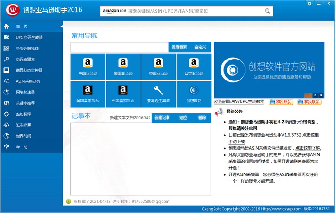Select 关键字推荐 menu label

coord(25,103)
